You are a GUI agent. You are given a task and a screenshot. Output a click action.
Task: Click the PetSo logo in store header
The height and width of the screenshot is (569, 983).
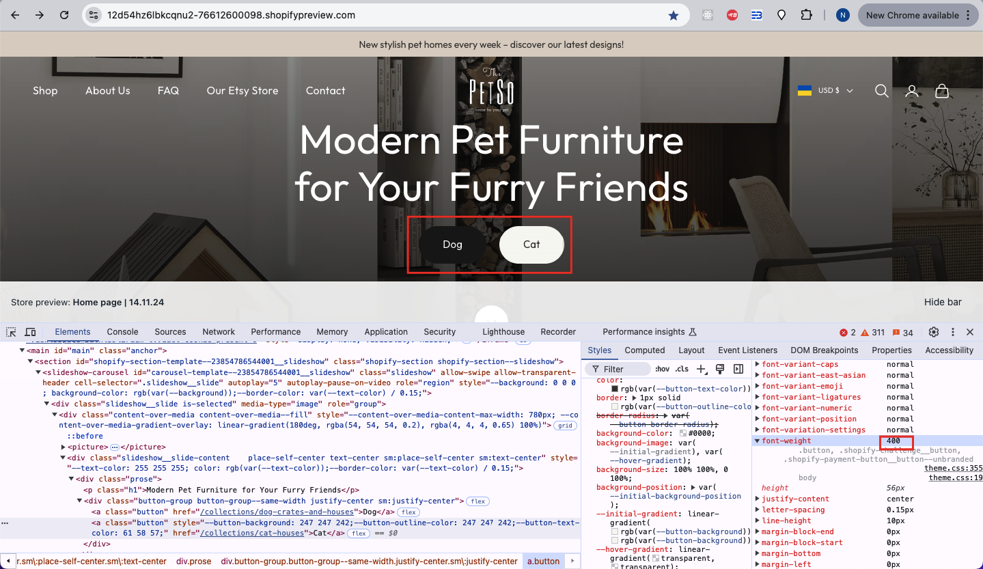(x=492, y=89)
